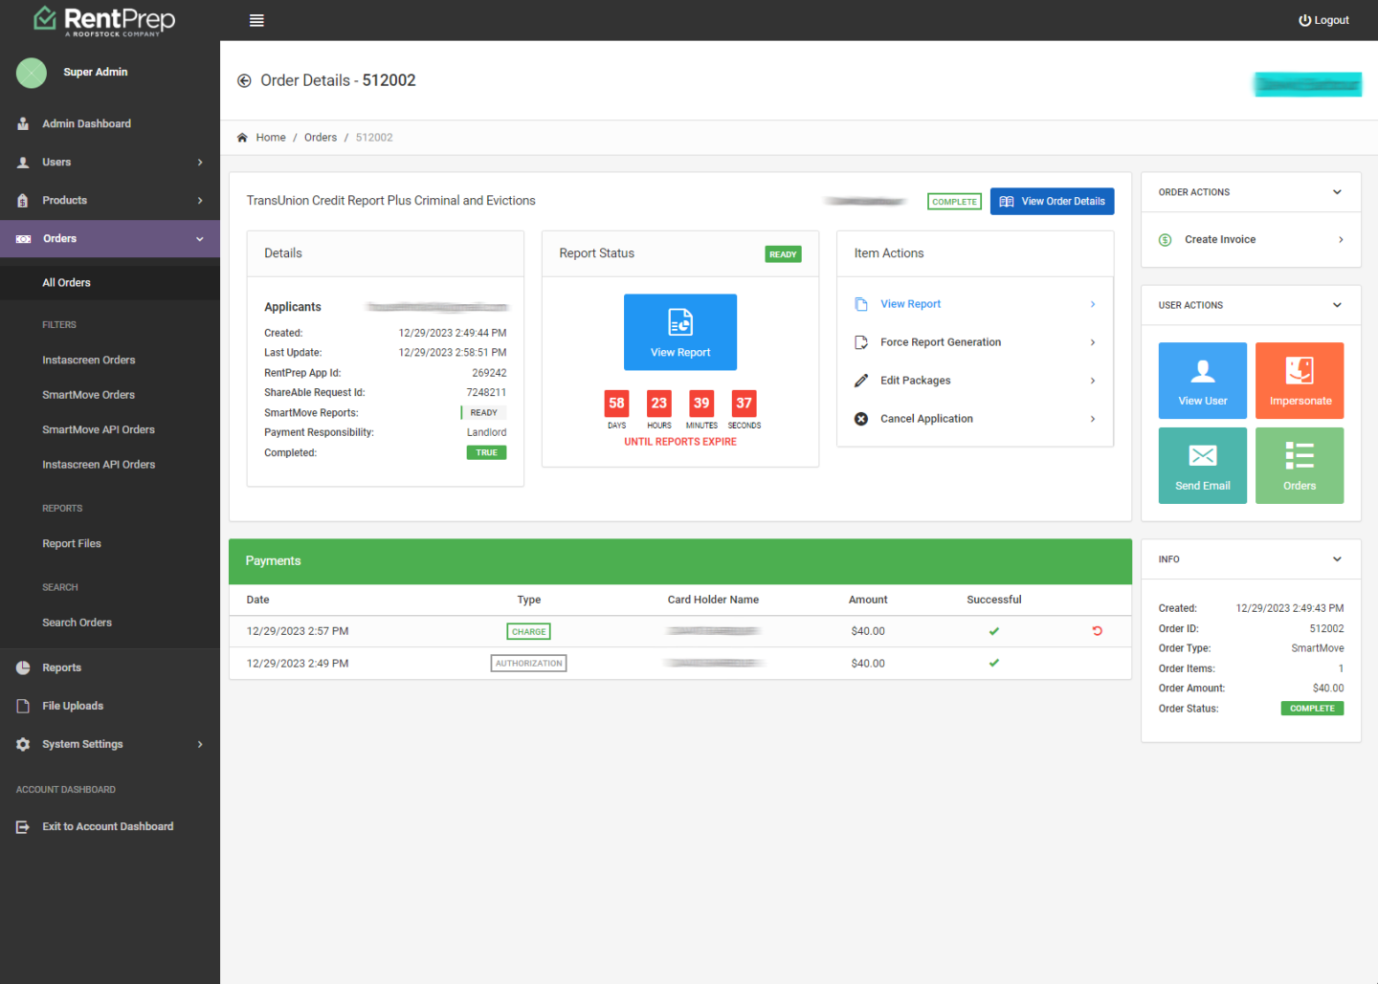
Task: Click the Impersonate tile
Action: [1300, 381]
